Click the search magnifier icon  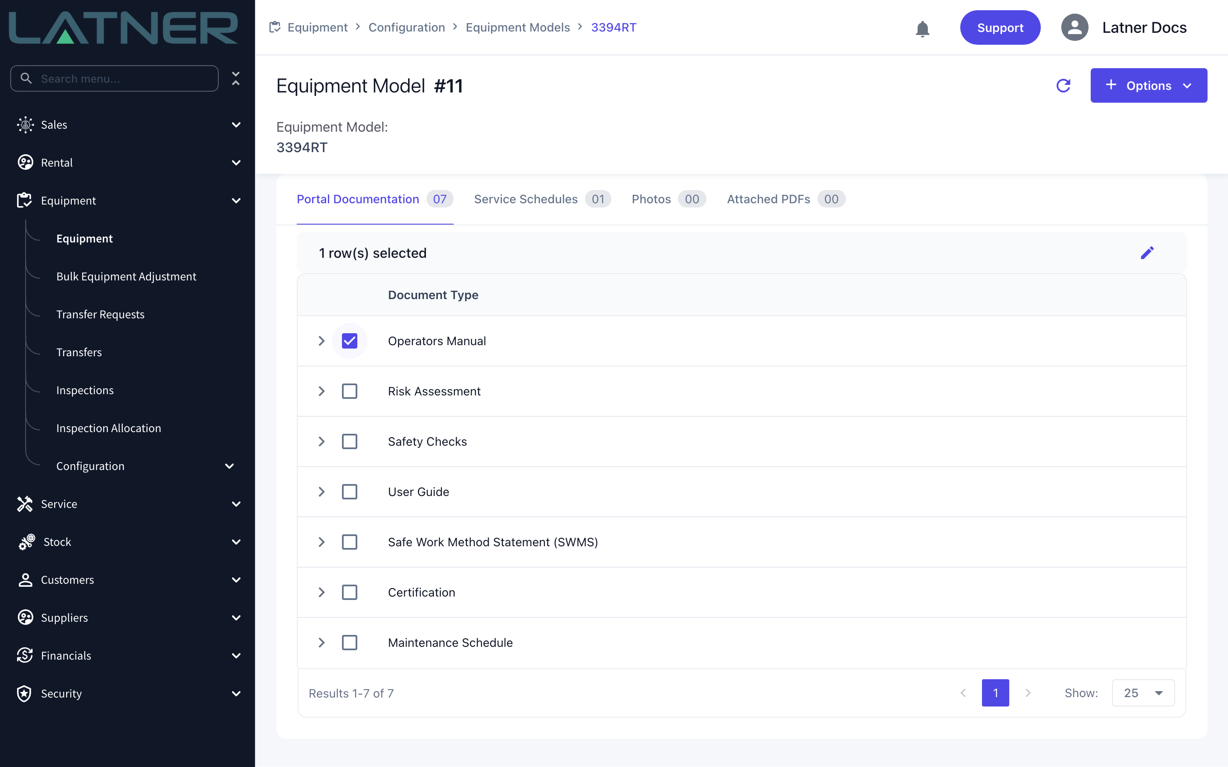pos(26,78)
